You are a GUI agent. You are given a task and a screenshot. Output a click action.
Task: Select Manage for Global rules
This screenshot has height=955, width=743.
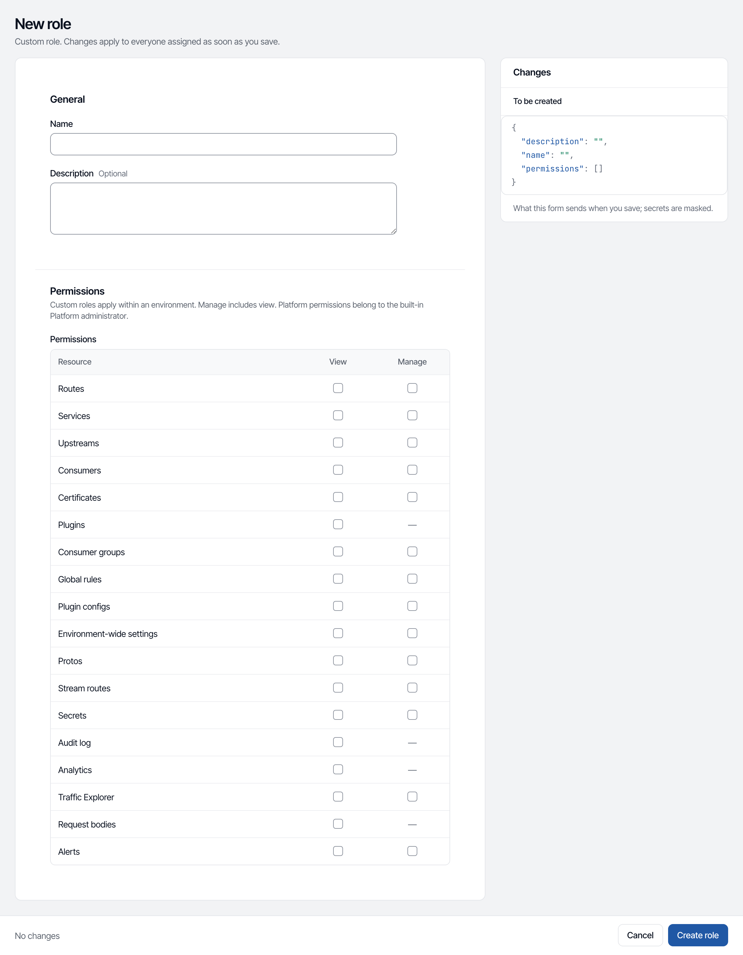click(412, 579)
